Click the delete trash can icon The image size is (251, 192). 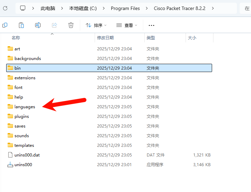tap(71, 25)
